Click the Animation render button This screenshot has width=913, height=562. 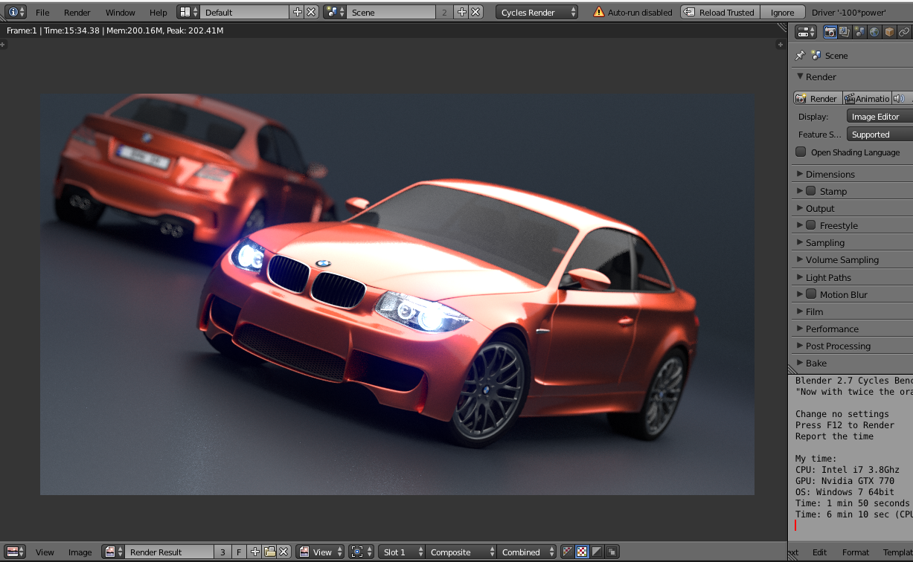pyautogui.click(x=867, y=98)
